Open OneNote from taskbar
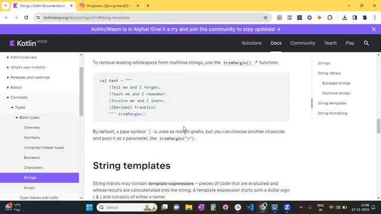 (201, 207)
